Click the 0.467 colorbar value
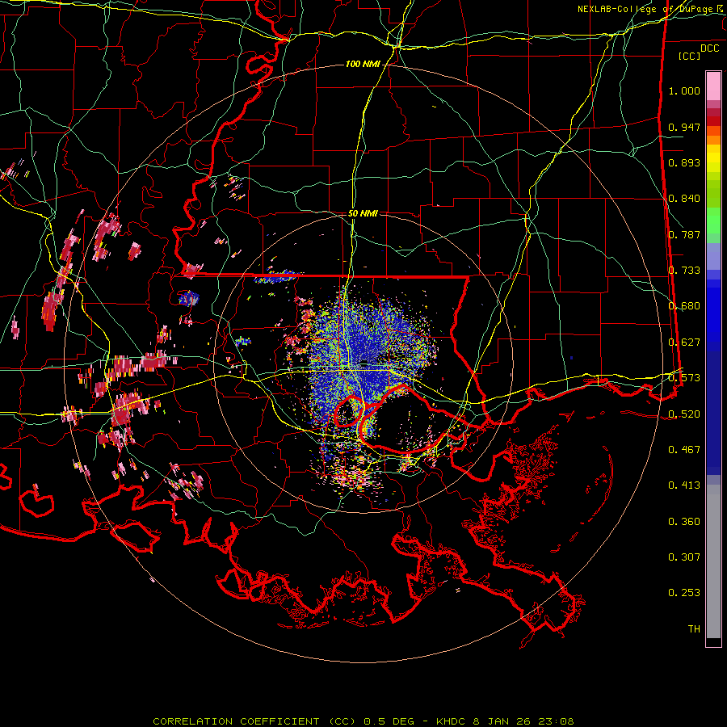The width and height of the screenshot is (727, 727). (x=684, y=450)
